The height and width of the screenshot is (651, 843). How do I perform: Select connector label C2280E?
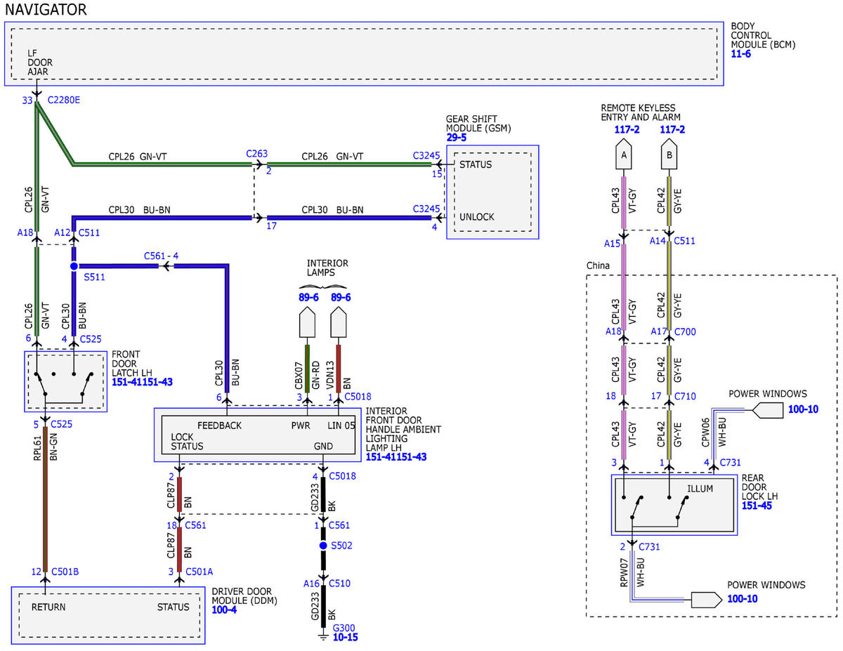[64, 100]
